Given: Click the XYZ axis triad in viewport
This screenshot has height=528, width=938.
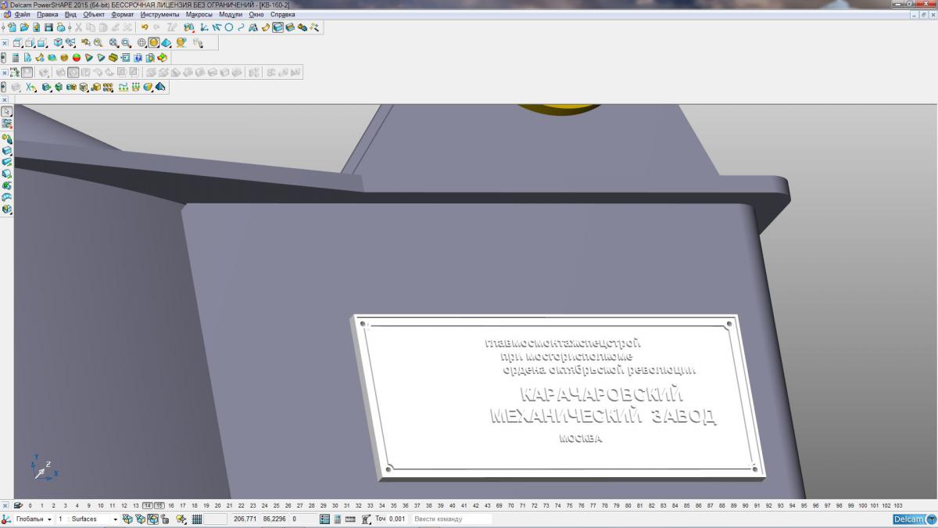Looking at the screenshot, I should point(45,467).
